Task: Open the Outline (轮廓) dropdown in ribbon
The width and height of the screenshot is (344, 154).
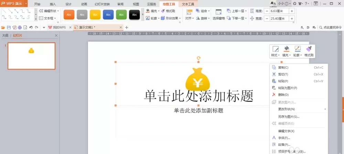Action: tap(153, 18)
